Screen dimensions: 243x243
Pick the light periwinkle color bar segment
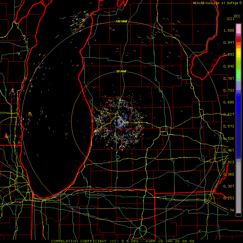click(238, 86)
